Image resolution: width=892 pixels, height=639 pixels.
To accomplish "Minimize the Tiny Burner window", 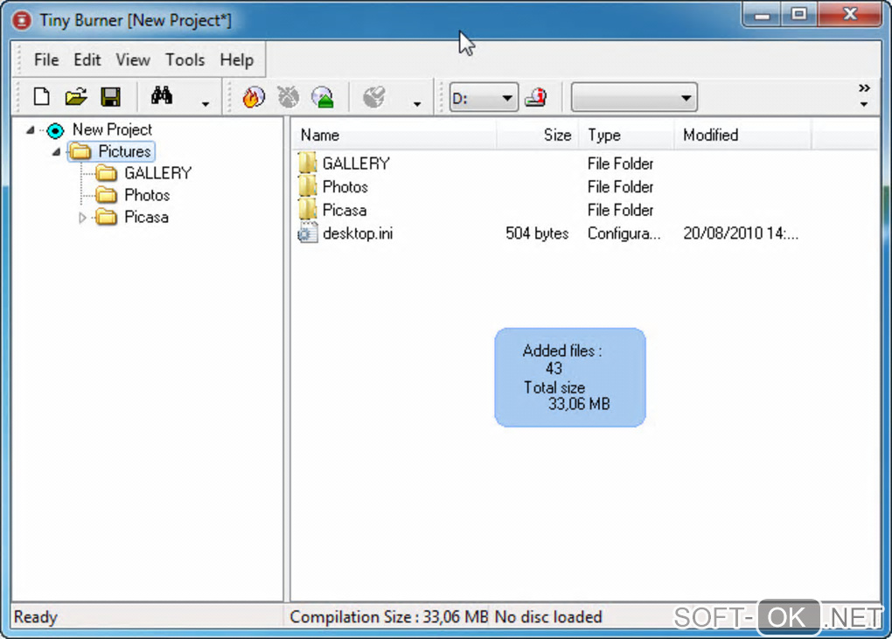I will (762, 15).
